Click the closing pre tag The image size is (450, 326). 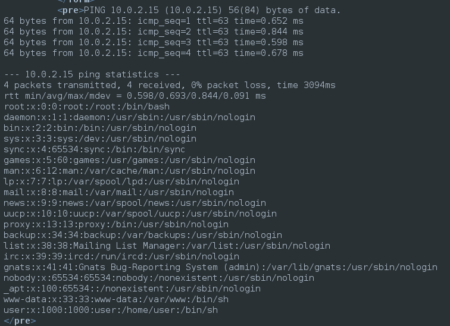(20, 321)
